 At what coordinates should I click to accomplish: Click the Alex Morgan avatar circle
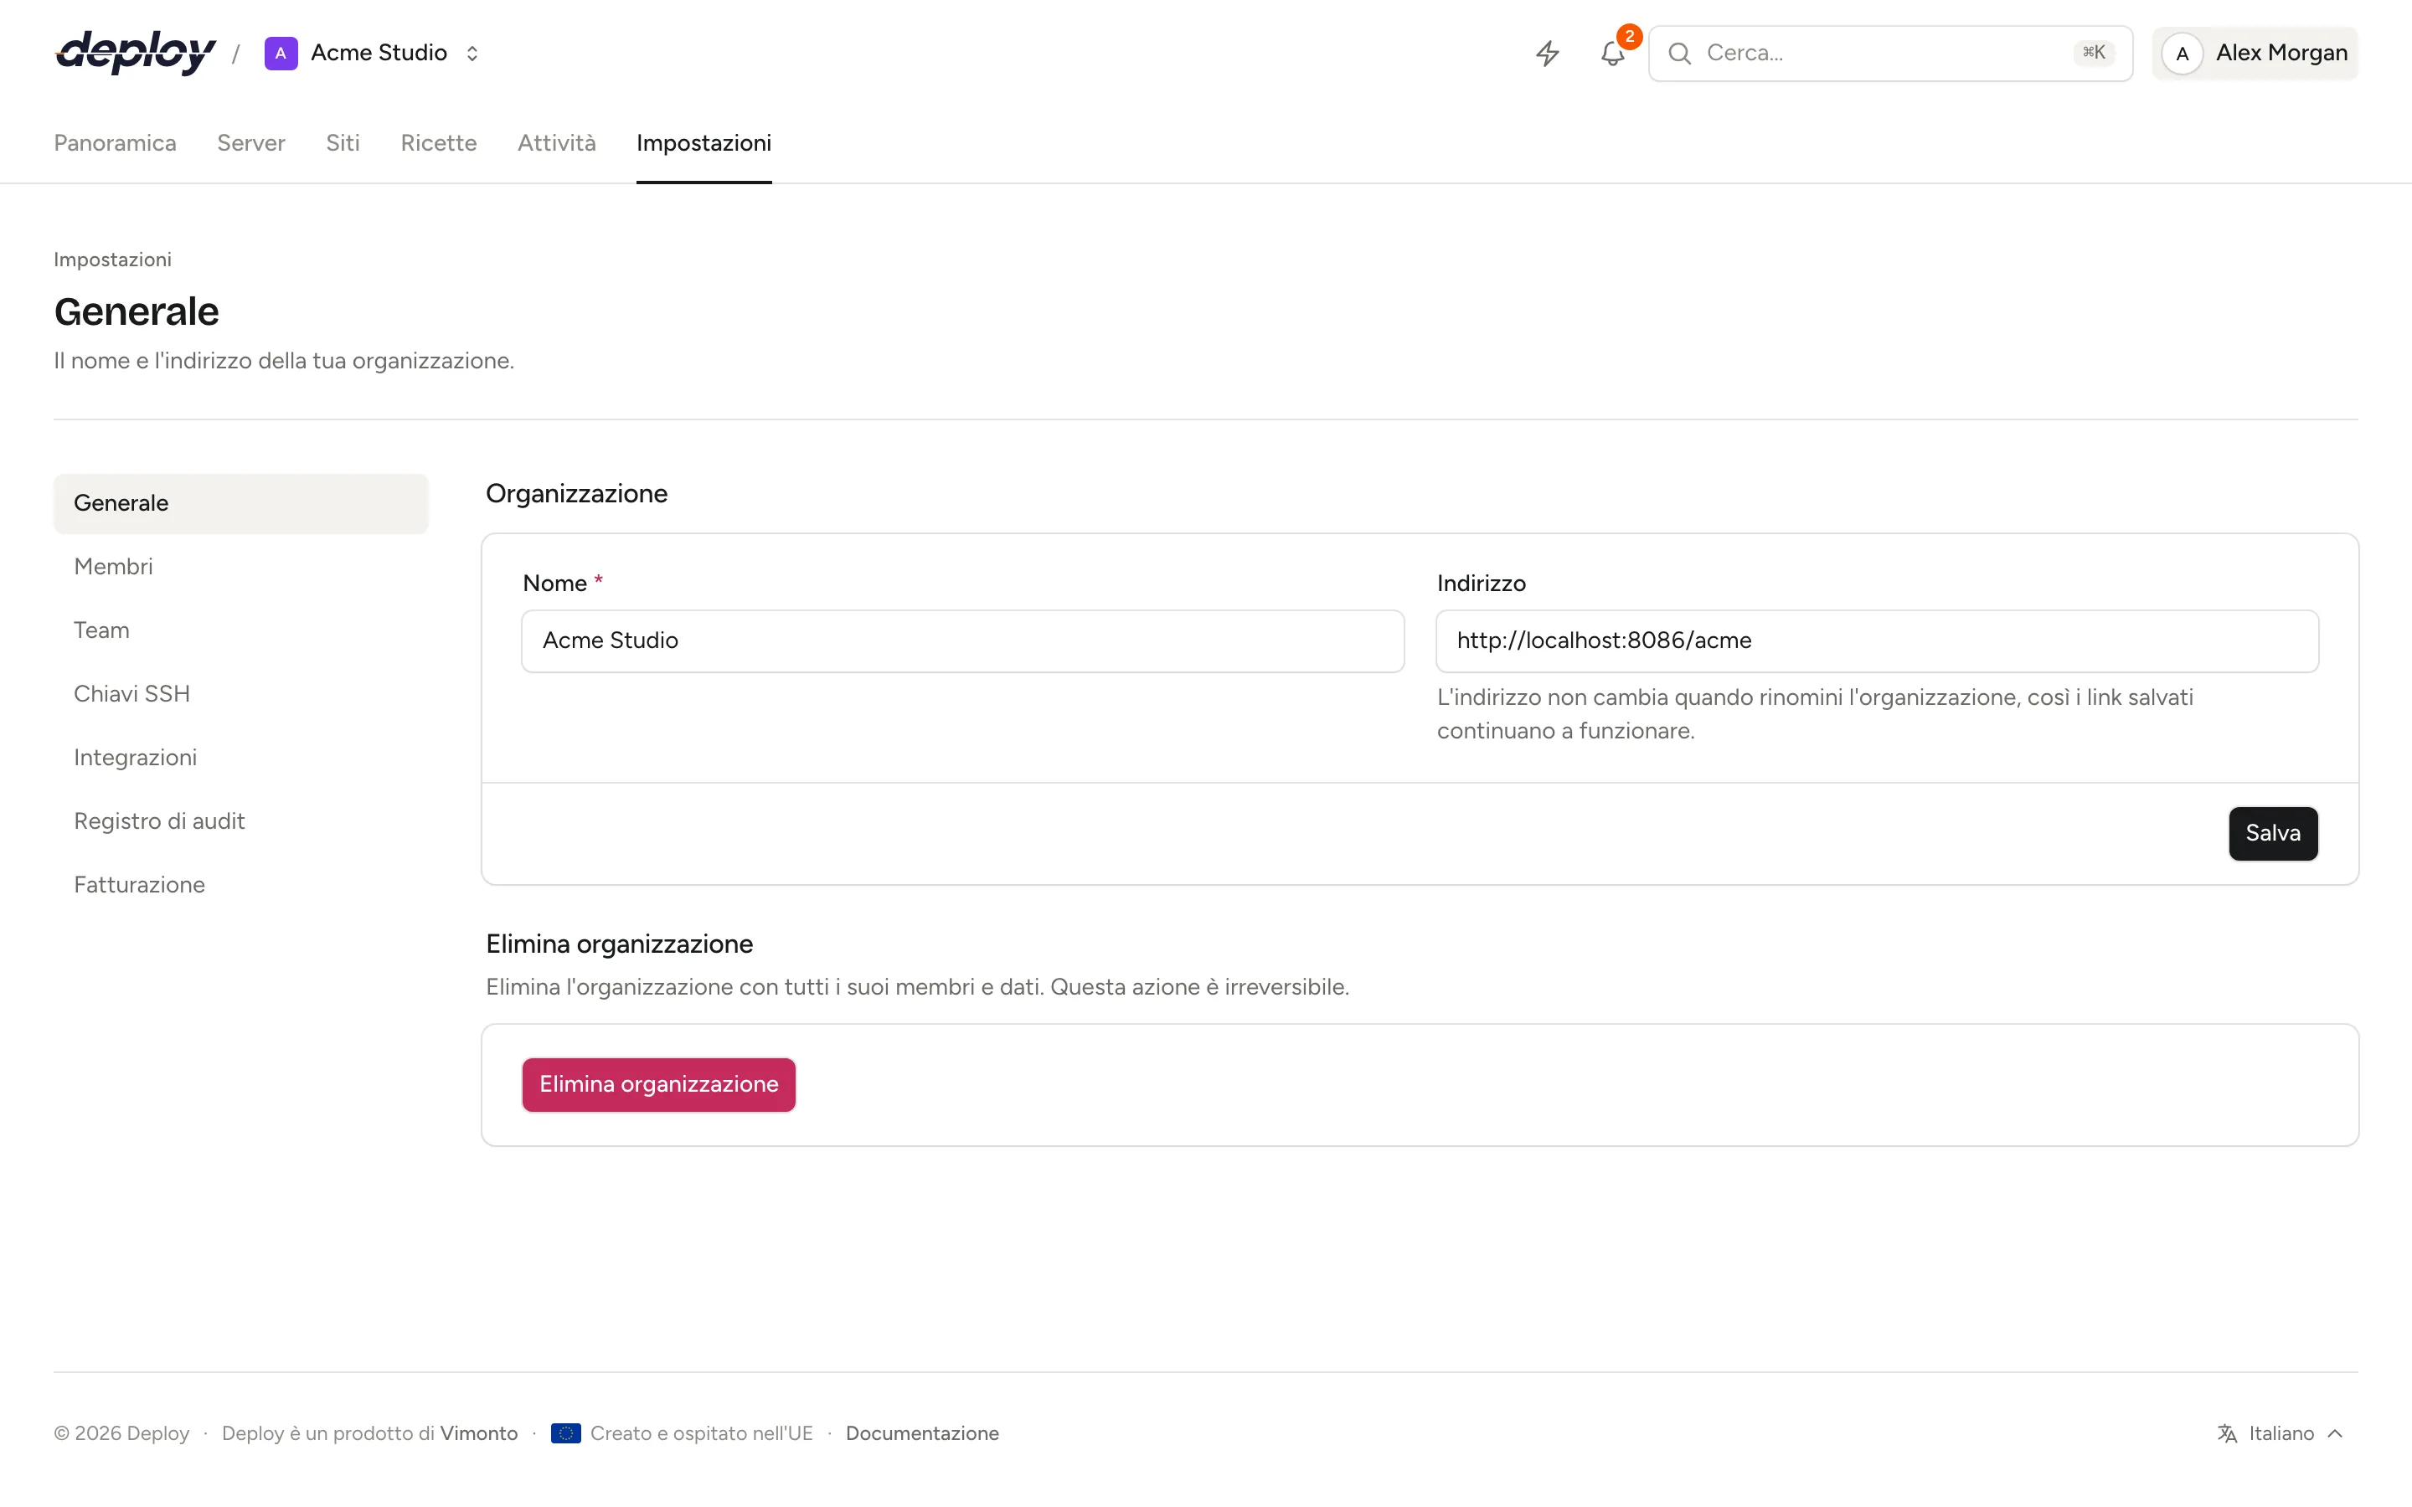[2182, 54]
